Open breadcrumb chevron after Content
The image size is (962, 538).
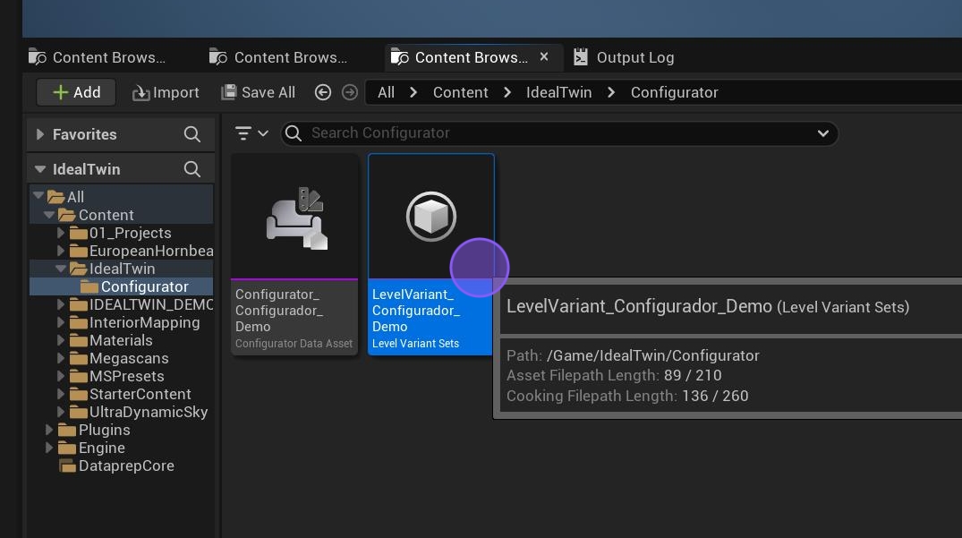pos(507,92)
